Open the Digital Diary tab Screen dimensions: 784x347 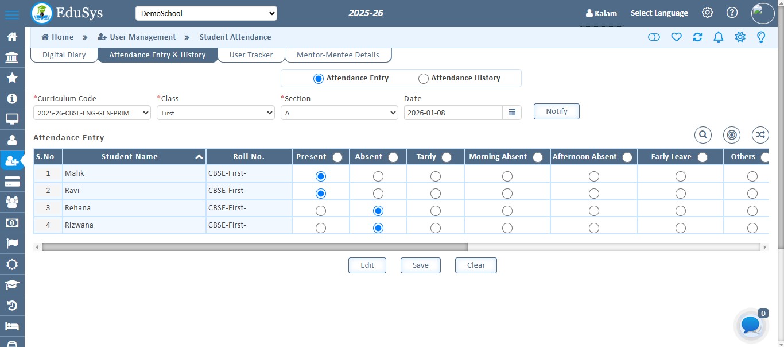tap(64, 55)
